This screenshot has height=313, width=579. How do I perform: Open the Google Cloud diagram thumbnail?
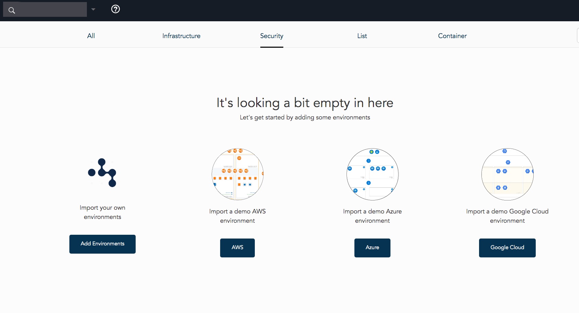(x=508, y=174)
